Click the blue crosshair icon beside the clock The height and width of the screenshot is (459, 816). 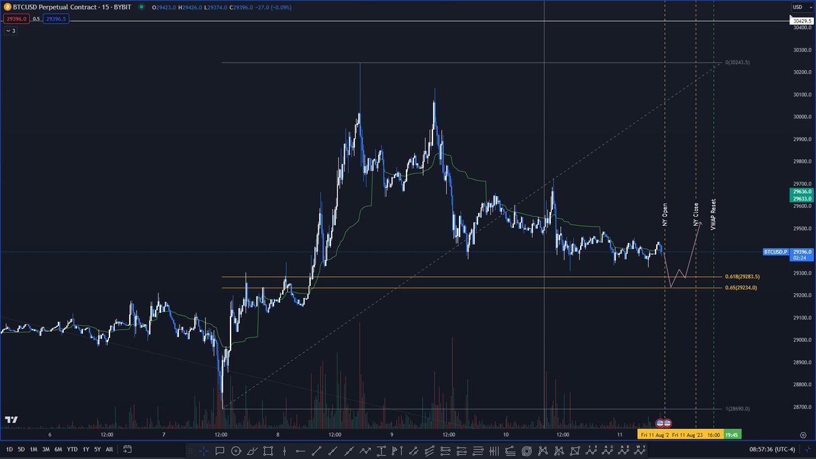[807, 449]
